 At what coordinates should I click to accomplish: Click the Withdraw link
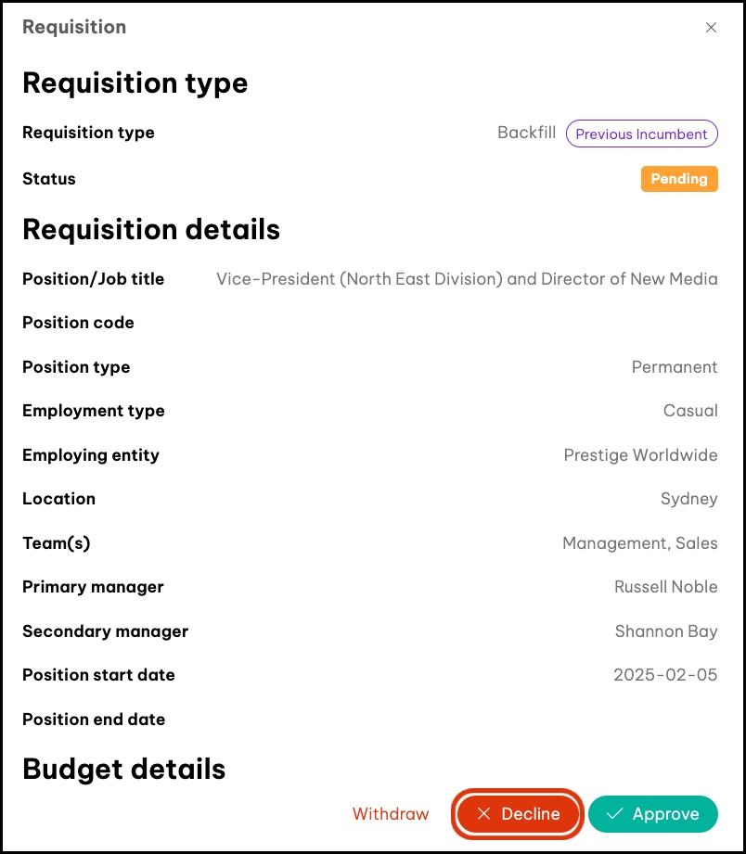click(x=391, y=814)
